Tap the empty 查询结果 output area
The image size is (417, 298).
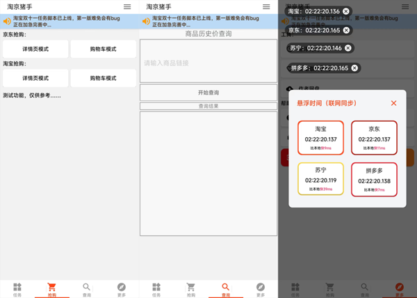208,173
